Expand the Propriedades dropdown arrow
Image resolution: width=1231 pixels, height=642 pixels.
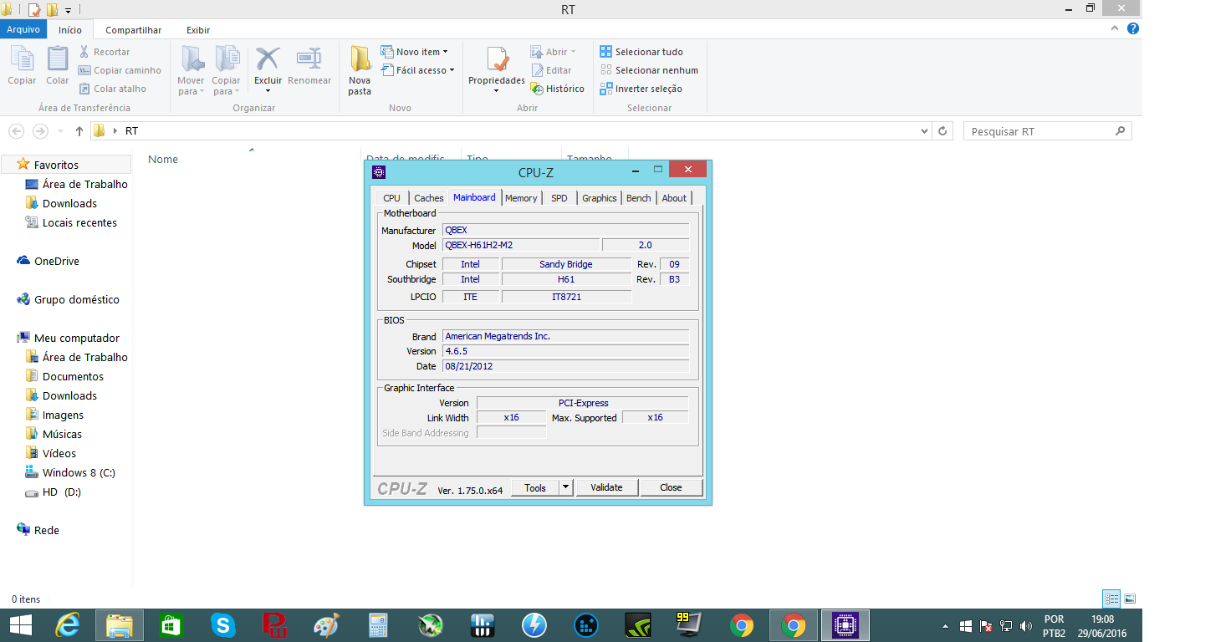(496, 91)
